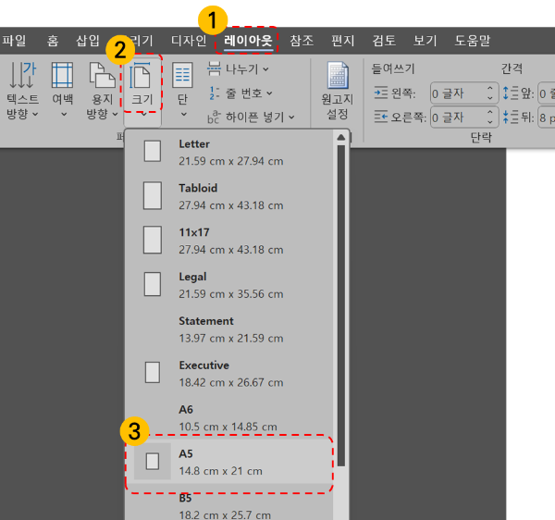Screen dimensions: 555x520
Task: Click the 줄 번호 (line numbers) icon
Action: pyautogui.click(x=215, y=93)
